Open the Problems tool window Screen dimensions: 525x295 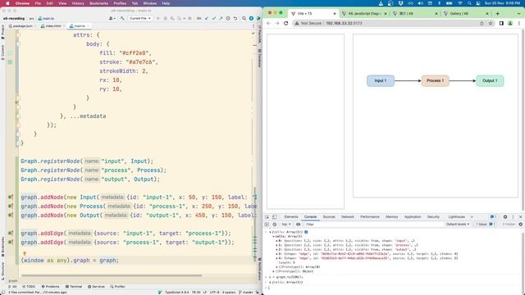(x=51, y=287)
